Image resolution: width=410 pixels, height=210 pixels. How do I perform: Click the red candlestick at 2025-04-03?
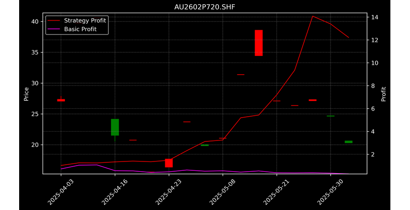(61, 100)
